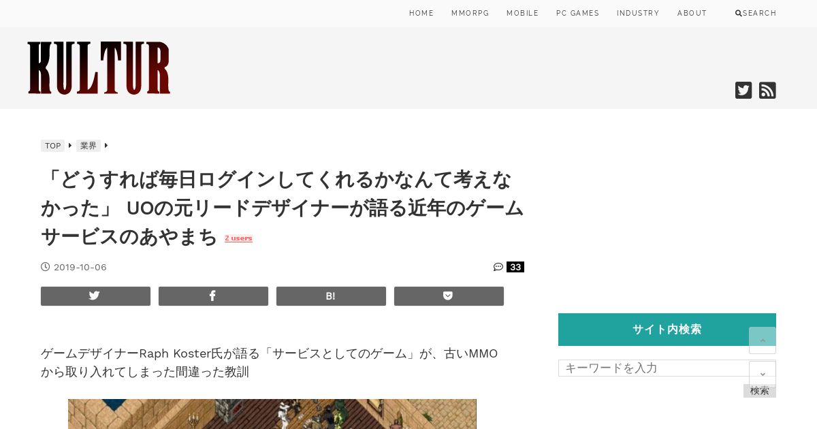Open the ABOUT menu item
Viewport: 817px width, 429px height.
tap(692, 14)
